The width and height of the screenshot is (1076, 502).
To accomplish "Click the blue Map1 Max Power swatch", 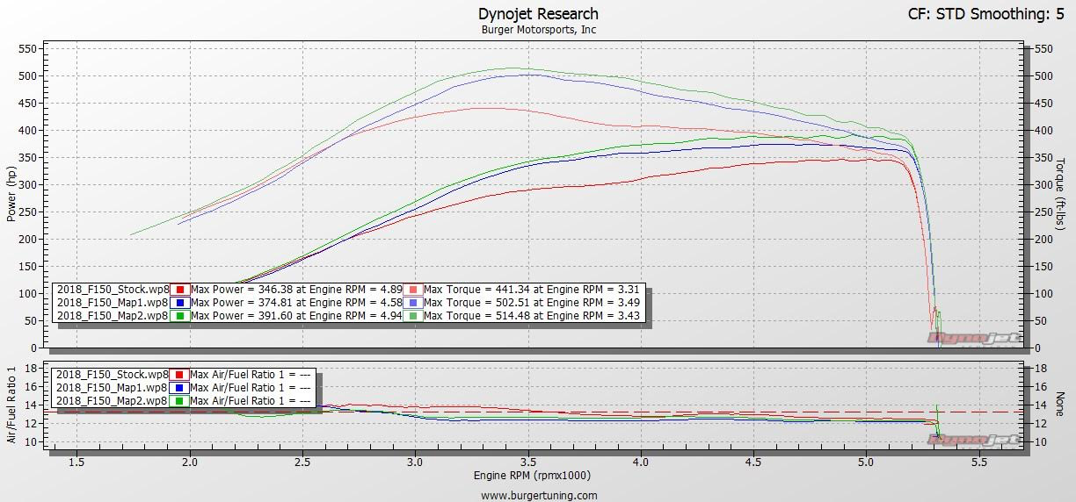I will pyautogui.click(x=180, y=302).
